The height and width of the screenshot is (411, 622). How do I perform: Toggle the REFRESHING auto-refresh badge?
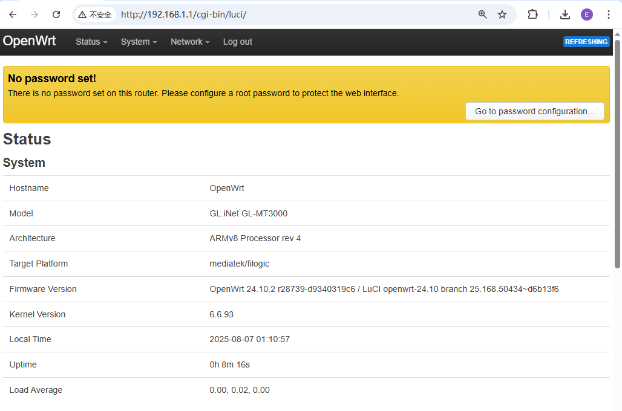[x=586, y=42]
